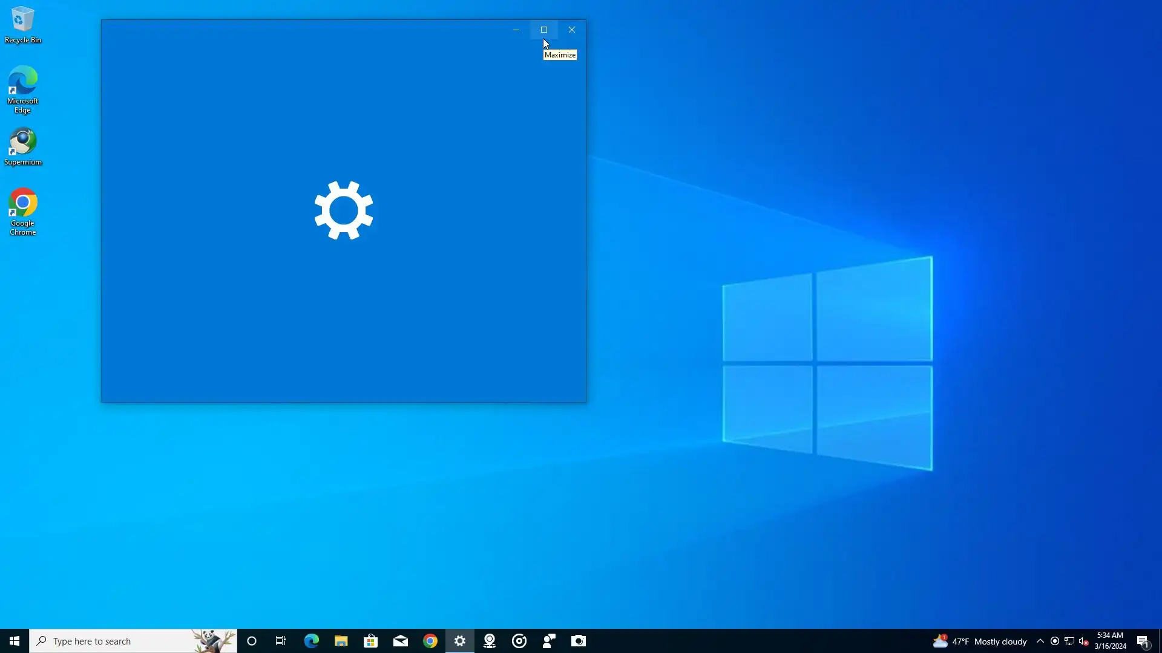
Task: Launch the Feedback Hub taskbar icon
Action: (x=549, y=641)
